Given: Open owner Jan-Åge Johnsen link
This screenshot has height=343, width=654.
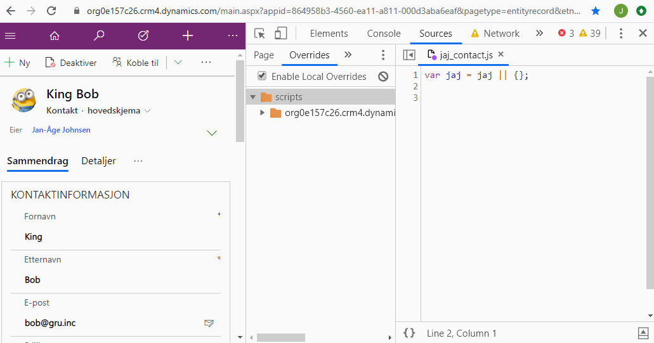Looking at the screenshot, I should click(62, 130).
